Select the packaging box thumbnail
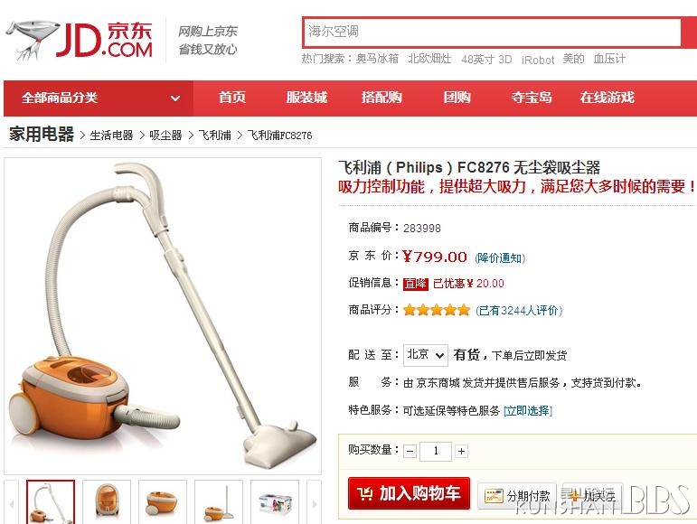 tap(275, 503)
